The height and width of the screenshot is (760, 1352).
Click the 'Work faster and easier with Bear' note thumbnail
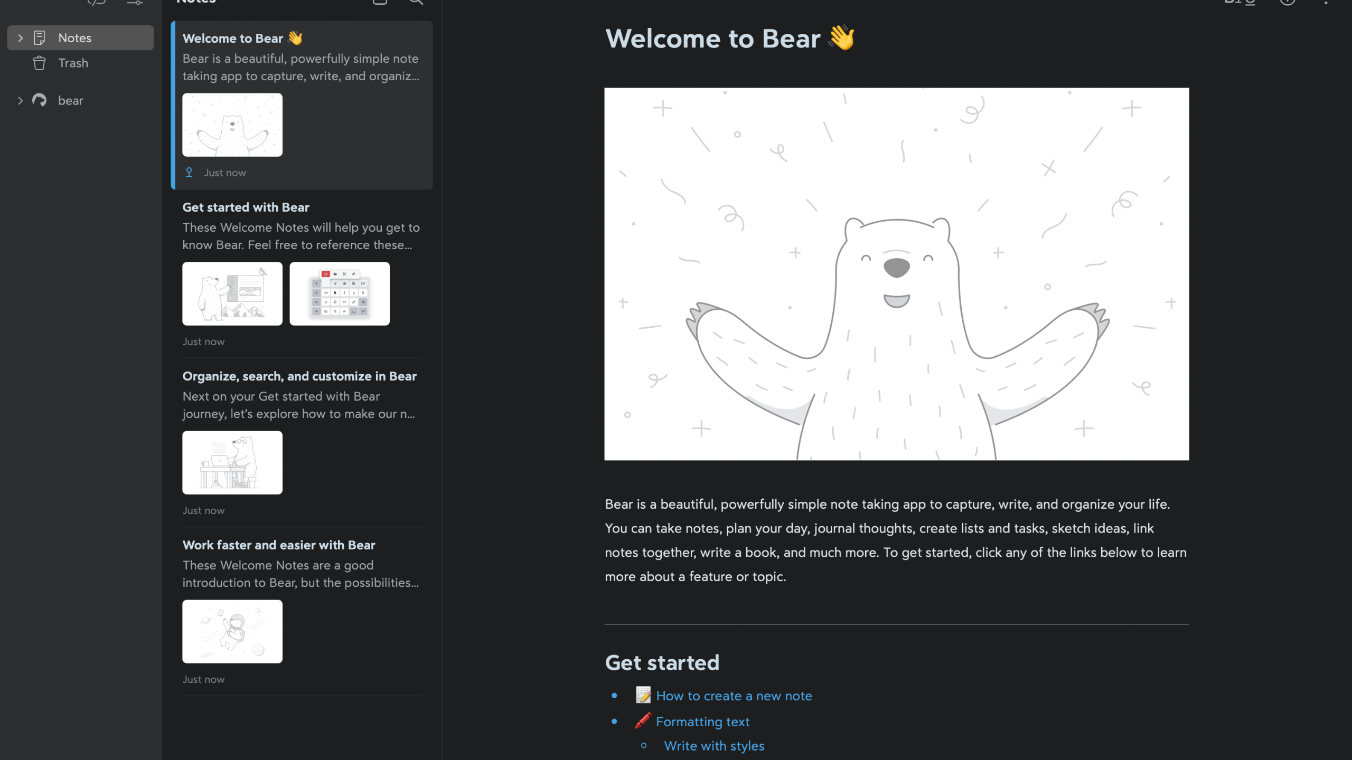coord(232,631)
